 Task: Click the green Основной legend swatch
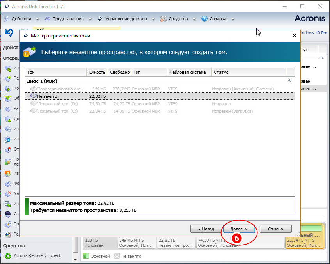click(86, 256)
